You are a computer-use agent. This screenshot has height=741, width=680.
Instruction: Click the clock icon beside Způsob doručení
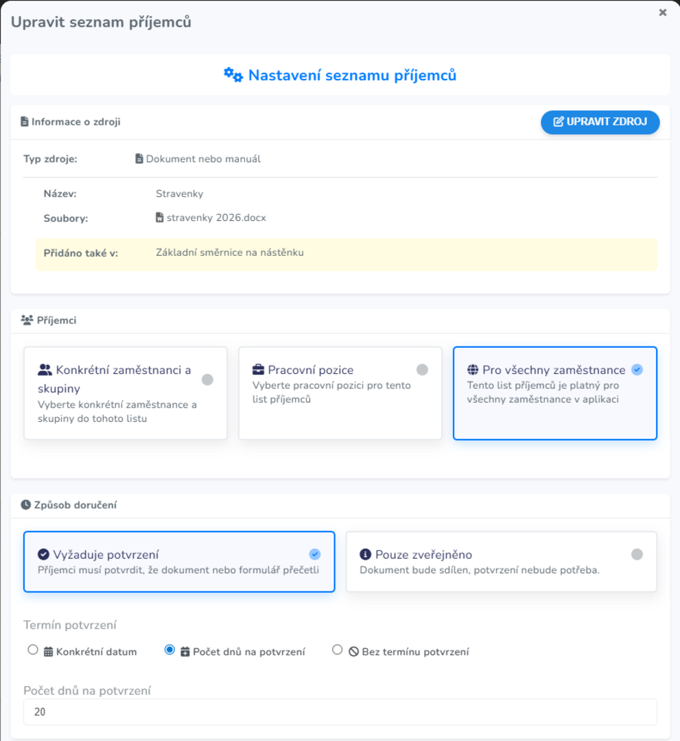[25, 505]
